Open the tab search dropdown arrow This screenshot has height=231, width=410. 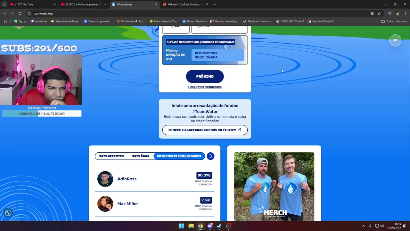tap(4, 4)
